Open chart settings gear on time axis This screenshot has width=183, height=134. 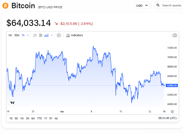[x=172, y=111]
